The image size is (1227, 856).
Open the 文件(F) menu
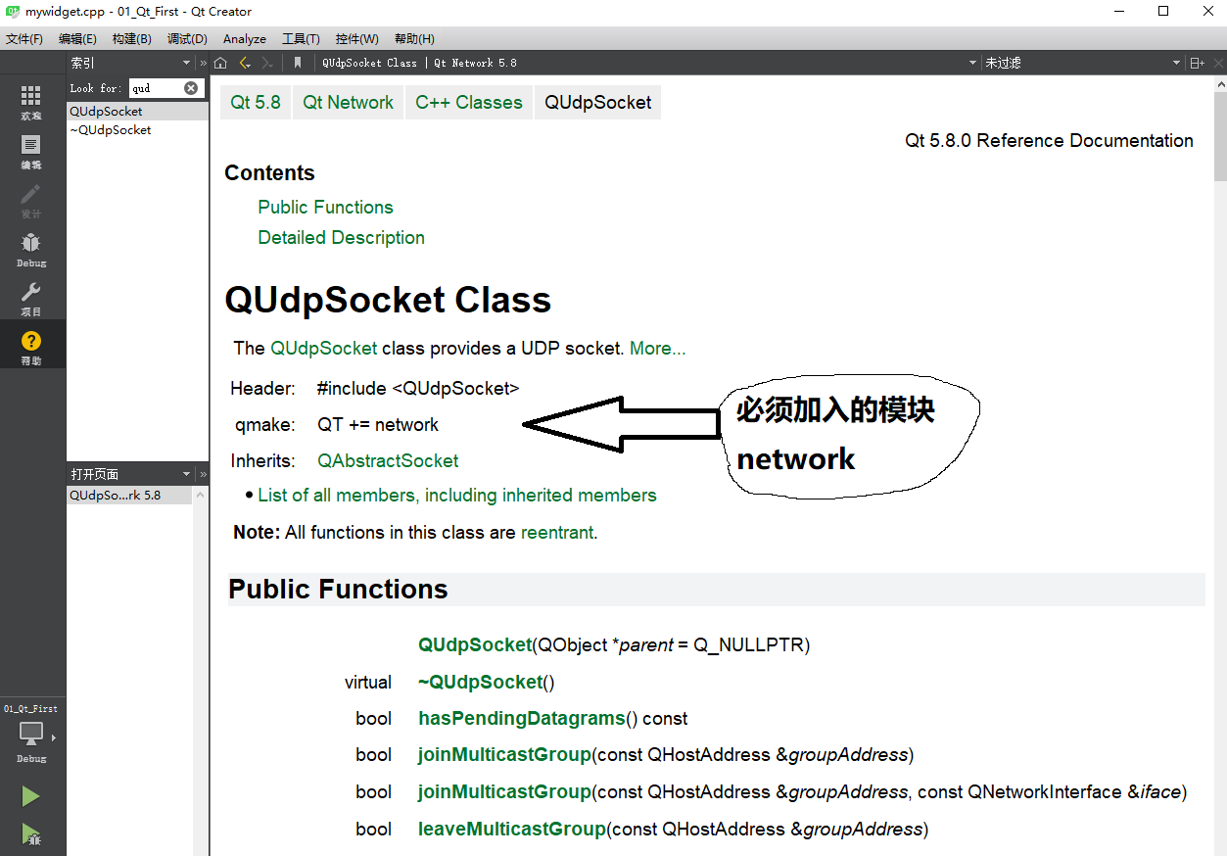(x=24, y=39)
